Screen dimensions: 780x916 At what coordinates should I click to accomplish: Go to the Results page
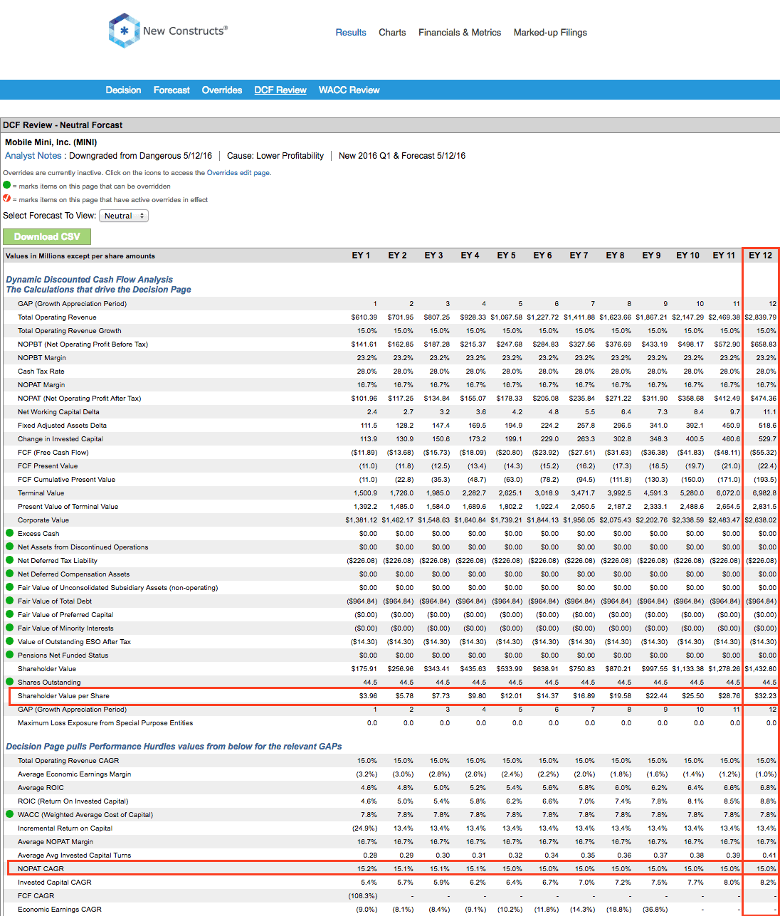click(351, 33)
